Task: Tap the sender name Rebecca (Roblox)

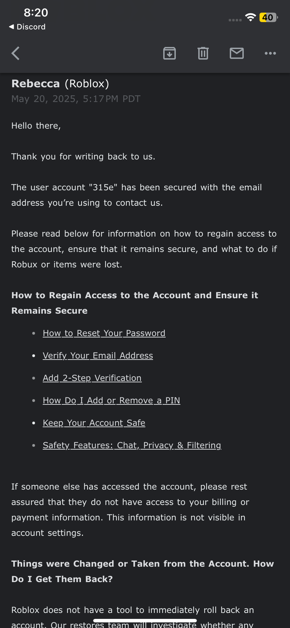Action: (x=60, y=84)
